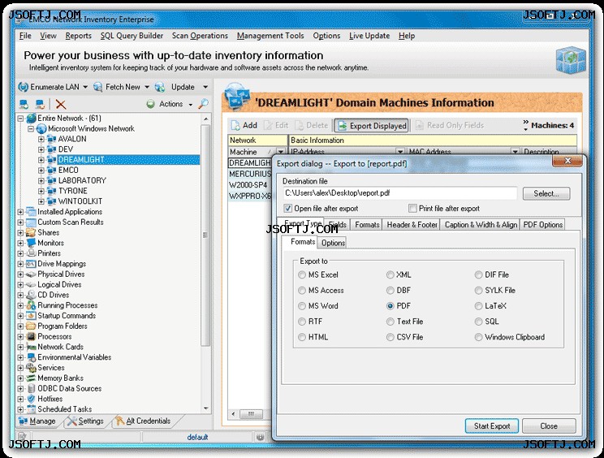Enable Print file after export checkbox
This screenshot has height=458, width=604.
(x=412, y=209)
